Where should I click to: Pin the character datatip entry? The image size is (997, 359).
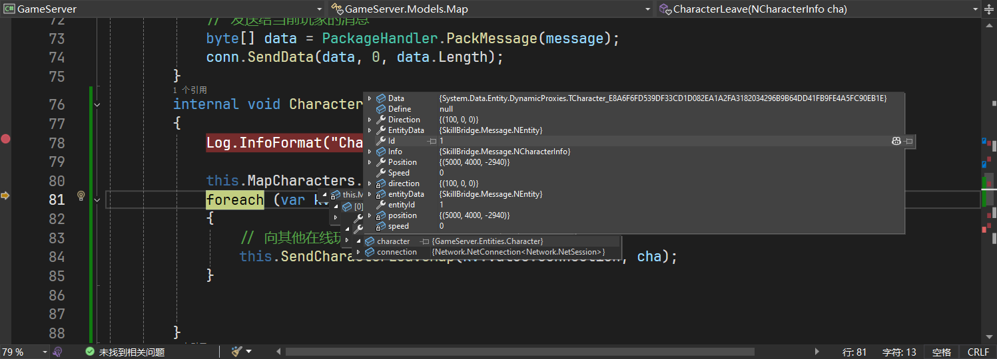click(x=426, y=241)
